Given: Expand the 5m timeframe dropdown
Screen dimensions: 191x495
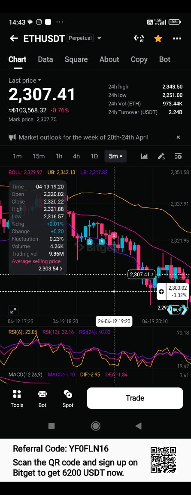Looking at the screenshot, I should point(115,156).
